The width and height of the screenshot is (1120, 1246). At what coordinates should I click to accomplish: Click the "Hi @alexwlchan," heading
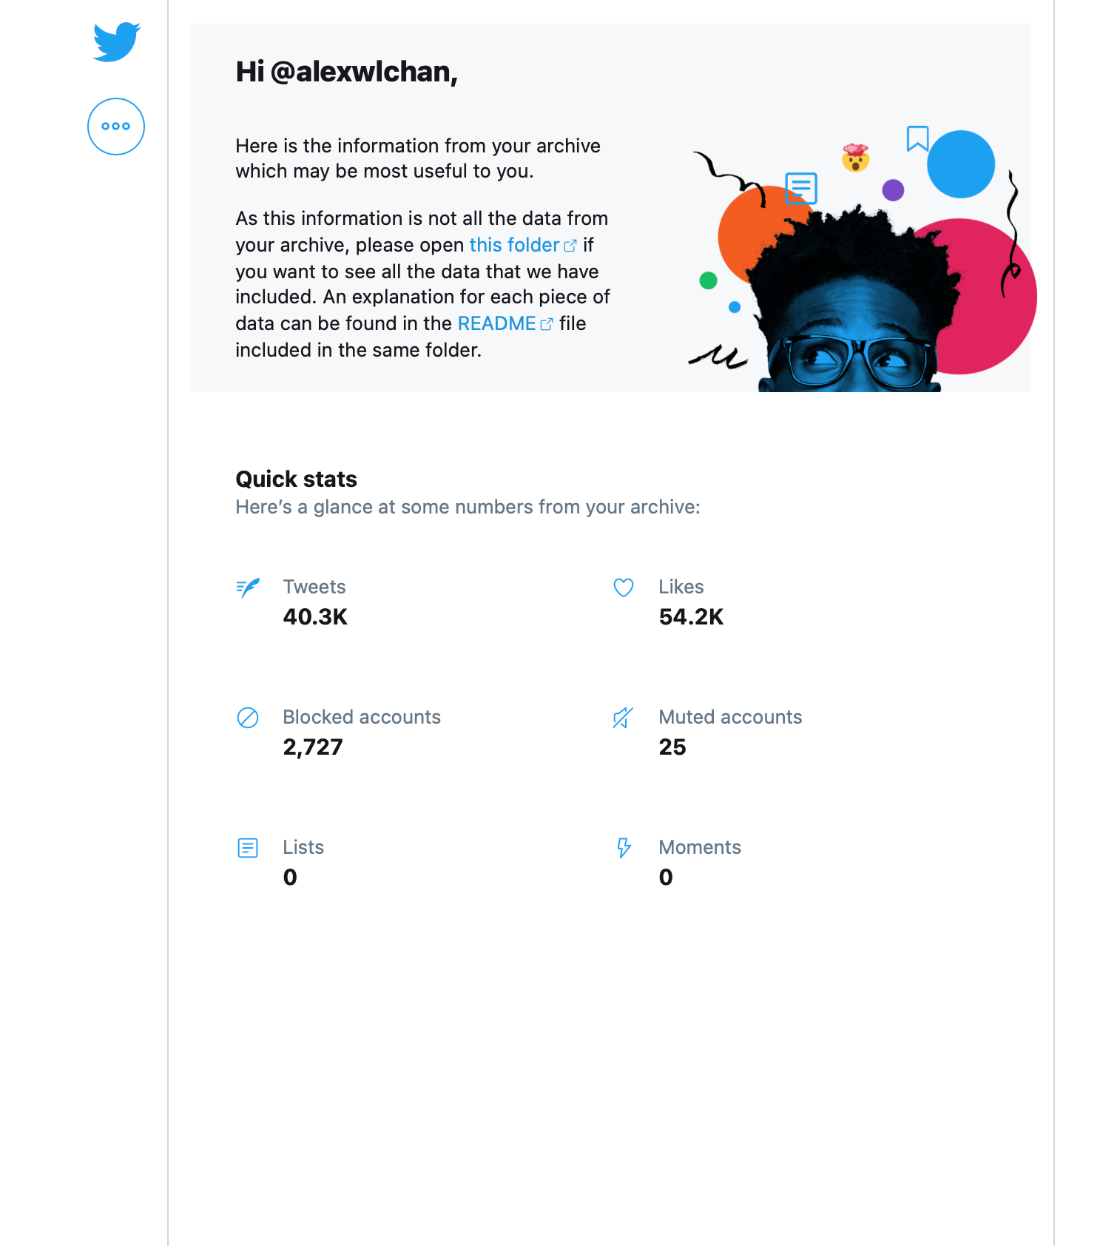(x=346, y=72)
